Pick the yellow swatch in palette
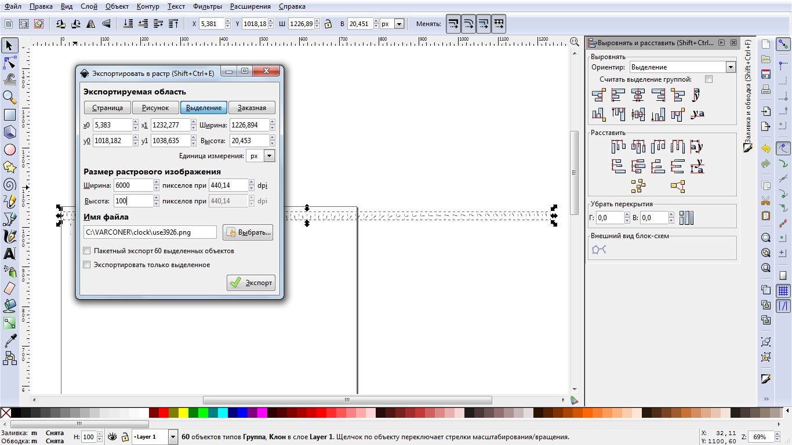 (x=183, y=413)
